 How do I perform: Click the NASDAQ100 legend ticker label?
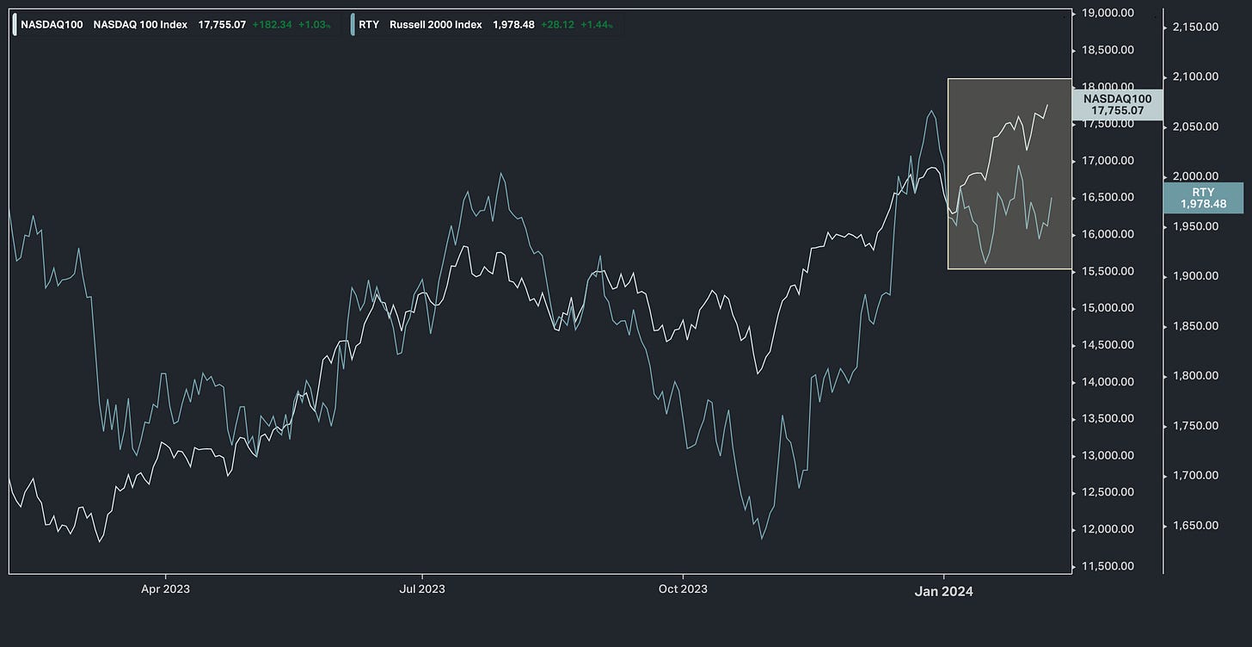click(x=52, y=25)
